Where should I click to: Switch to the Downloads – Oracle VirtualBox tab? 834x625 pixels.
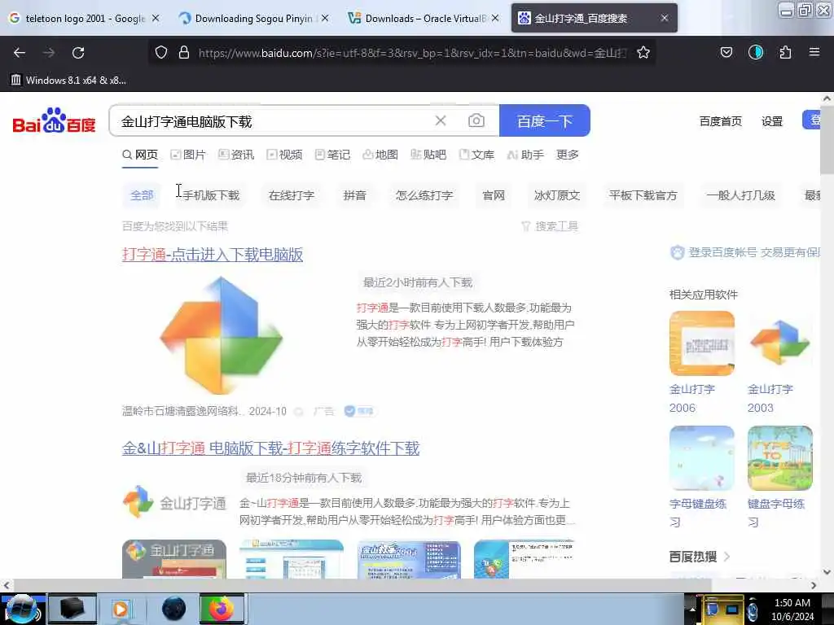coord(424,18)
